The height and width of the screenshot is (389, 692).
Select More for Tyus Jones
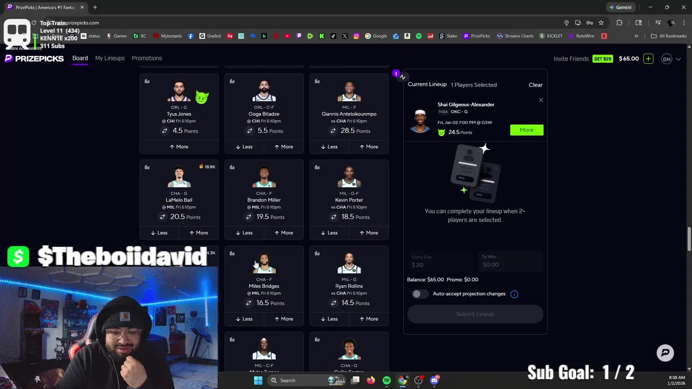click(179, 146)
